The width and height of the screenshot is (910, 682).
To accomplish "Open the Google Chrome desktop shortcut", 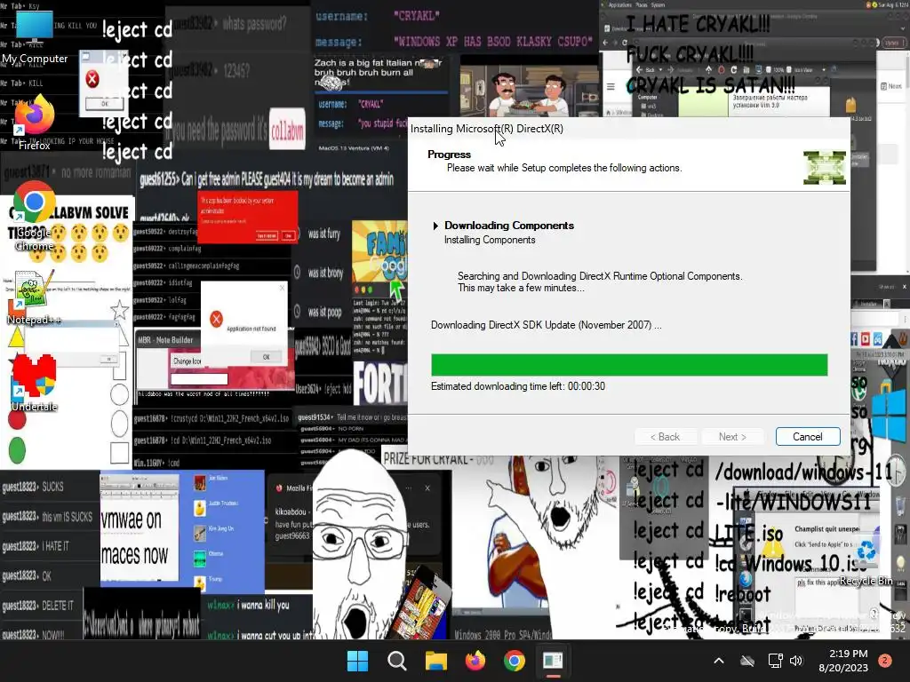I will tap(34, 216).
